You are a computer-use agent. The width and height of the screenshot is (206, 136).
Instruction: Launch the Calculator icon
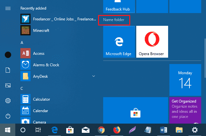click(25, 99)
